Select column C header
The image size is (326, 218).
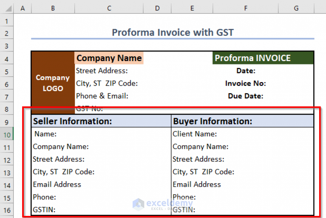[109, 8]
